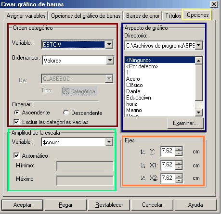
Task: Open the Títulos tab
Action: click(x=173, y=16)
